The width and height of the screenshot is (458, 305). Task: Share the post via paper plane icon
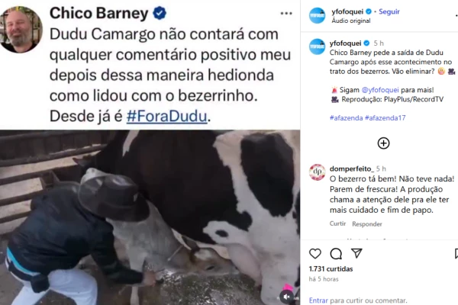356,253
